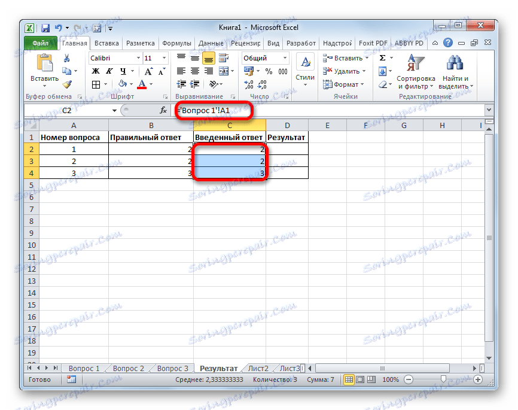Open the Стили styles gallery
This screenshot has height=410, width=518.
(x=305, y=71)
